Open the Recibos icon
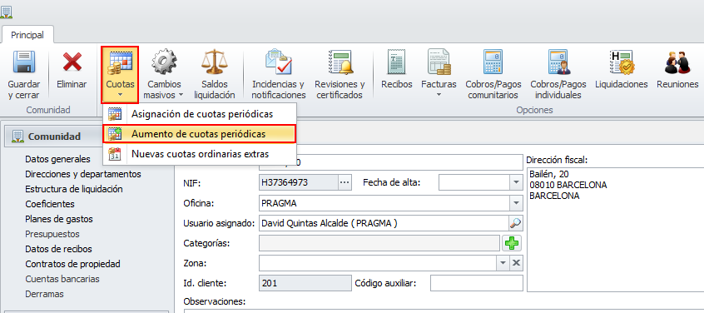The height and width of the screenshot is (313, 704). click(397, 62)
